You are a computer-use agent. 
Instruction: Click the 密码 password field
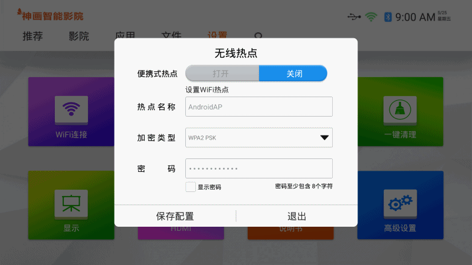[258, 168]
